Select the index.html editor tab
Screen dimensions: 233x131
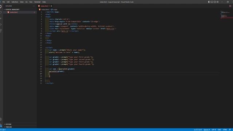pos(45,6)
